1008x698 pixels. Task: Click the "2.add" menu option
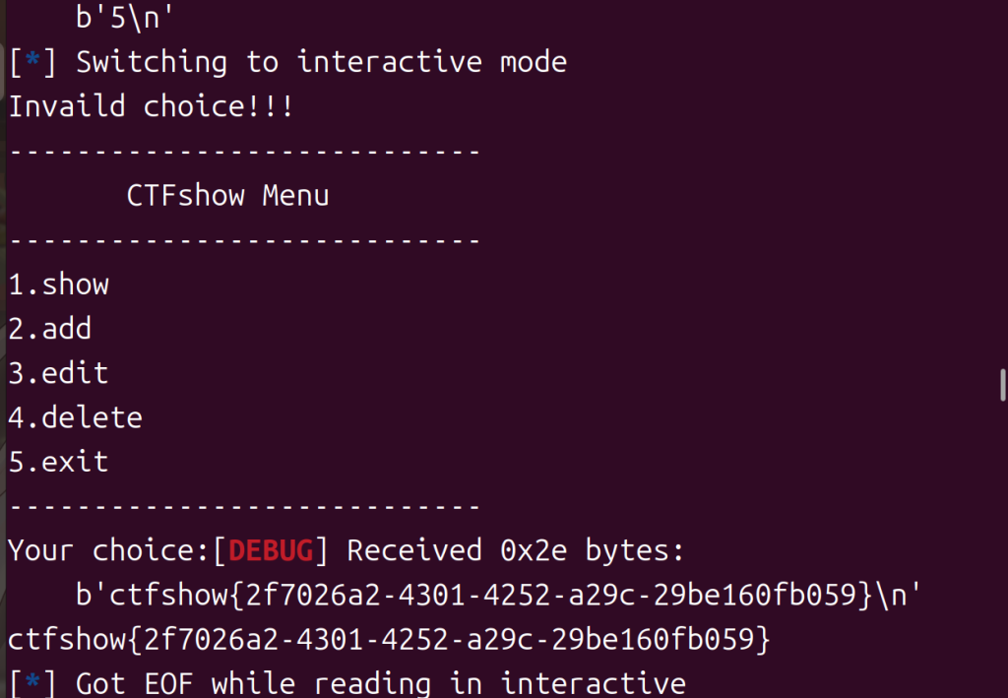click(50, 329)
